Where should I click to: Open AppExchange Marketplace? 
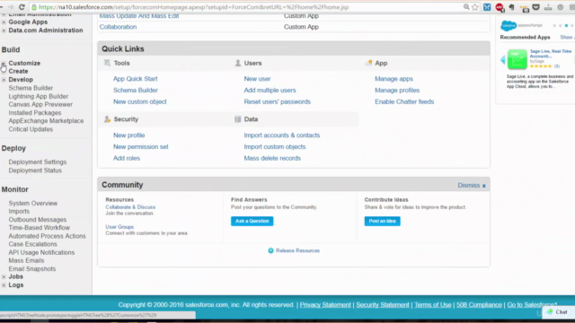click(46, 121)
